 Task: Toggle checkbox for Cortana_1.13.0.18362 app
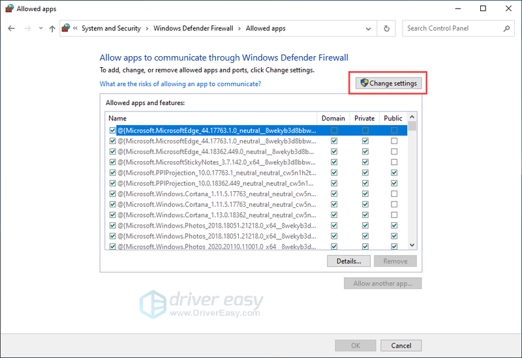112,215
